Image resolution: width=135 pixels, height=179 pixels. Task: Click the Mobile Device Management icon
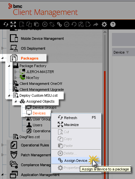pyautogui.click(x=14, y=38)
